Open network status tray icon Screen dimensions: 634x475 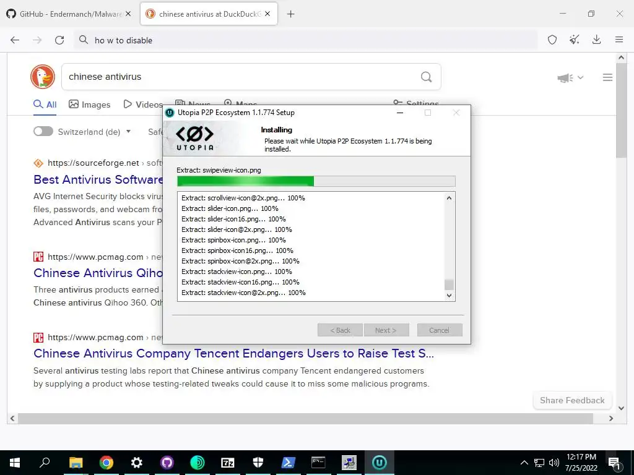tap(539, 463)
